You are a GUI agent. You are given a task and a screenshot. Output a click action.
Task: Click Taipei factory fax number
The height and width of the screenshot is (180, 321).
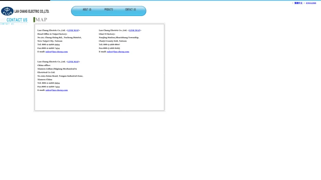pos(51,48)
